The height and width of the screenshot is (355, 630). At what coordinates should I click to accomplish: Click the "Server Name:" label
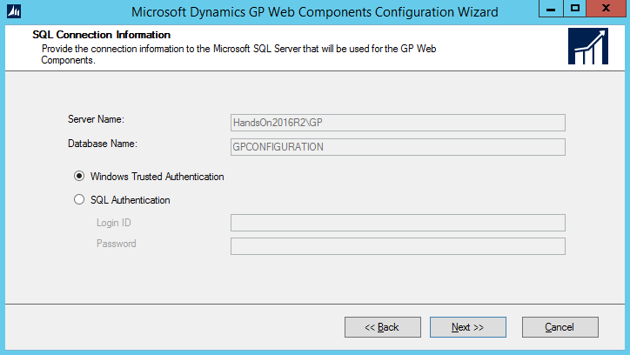pyautogui.click(x=97, y=118)
